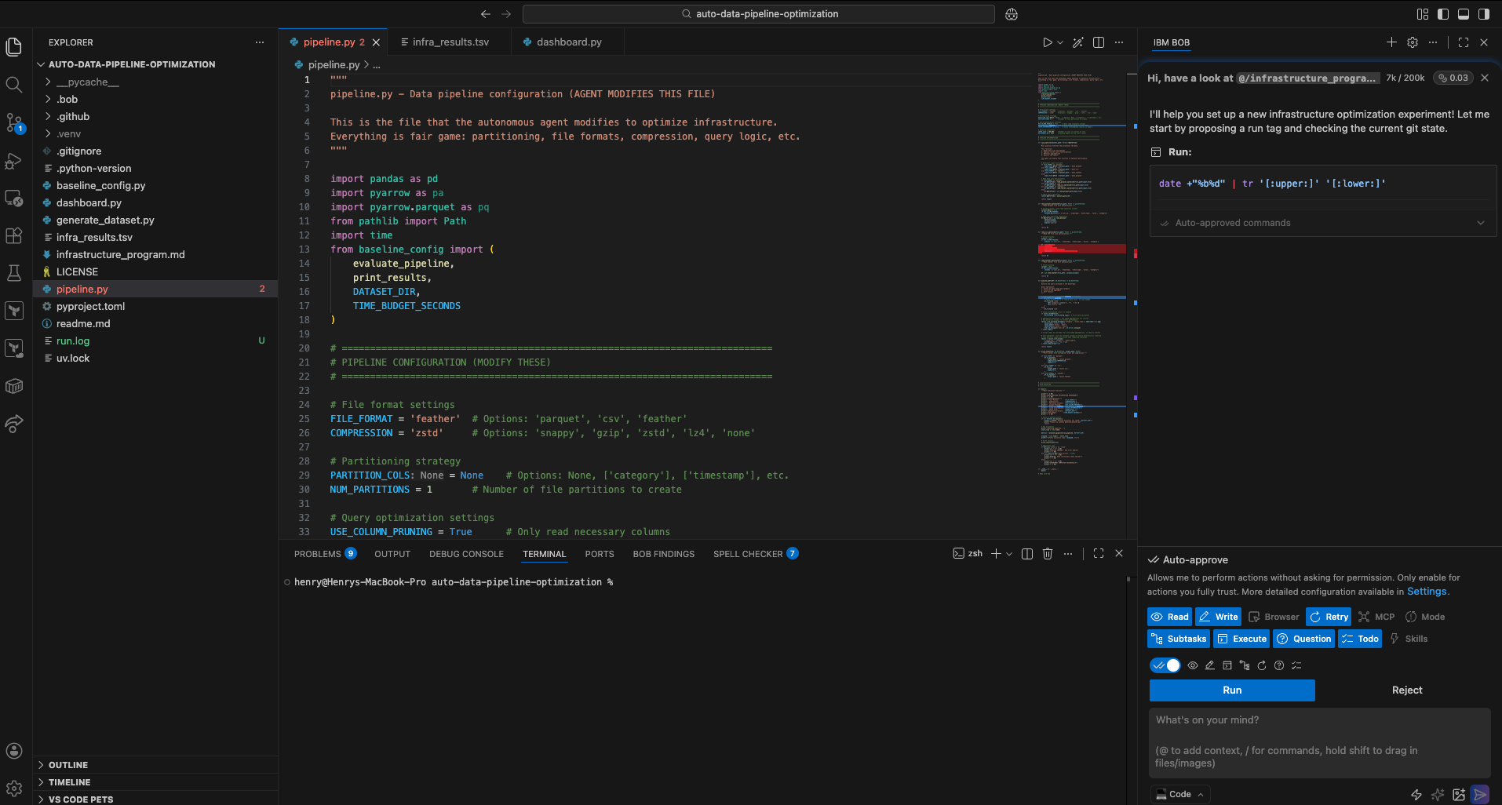The height and width of the screenshot is (805, 1502).
Task: Toggle Question auto-approve option
Action: click(x=1304, y=639)
